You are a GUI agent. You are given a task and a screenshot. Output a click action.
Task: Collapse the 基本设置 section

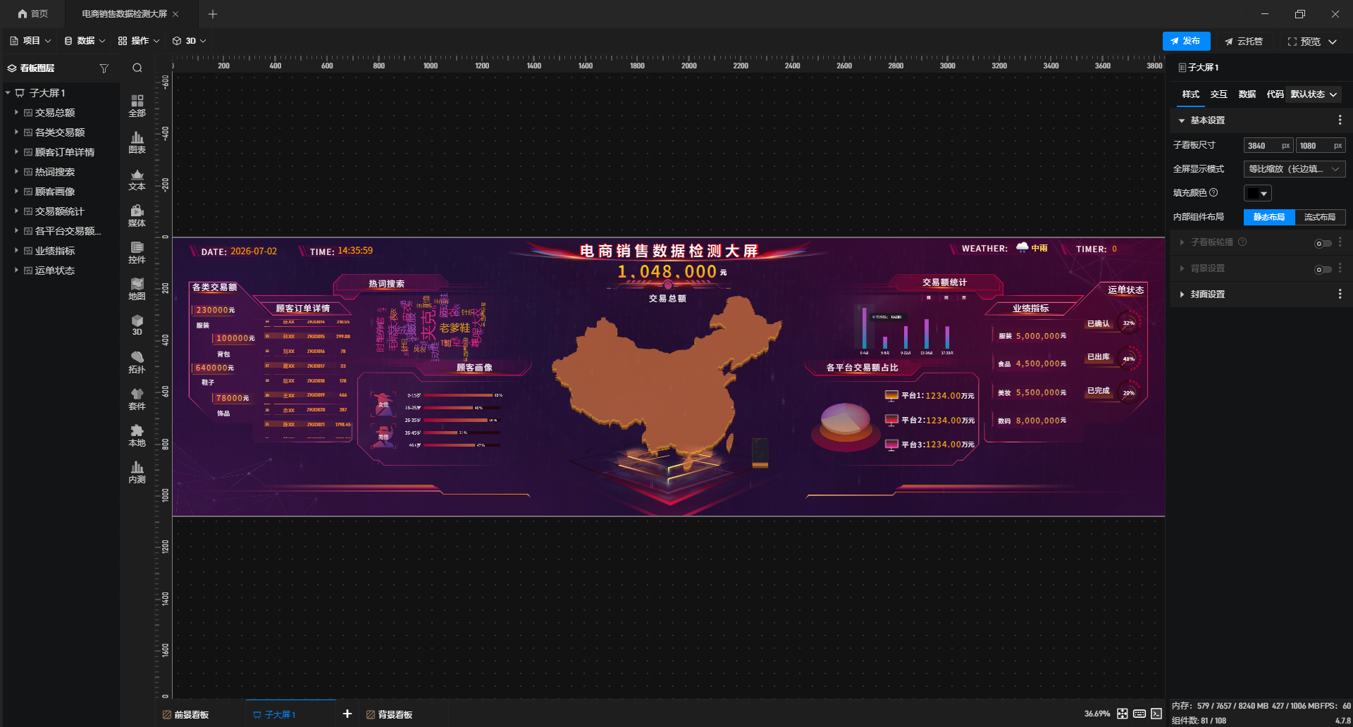click(1182, 120)
